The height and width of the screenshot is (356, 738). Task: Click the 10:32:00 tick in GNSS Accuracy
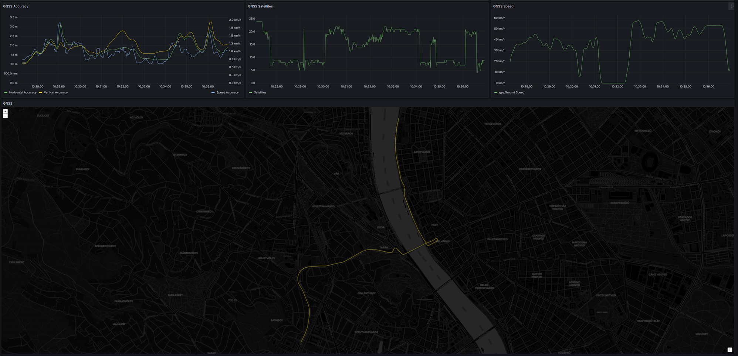click(x=123, y=87)
